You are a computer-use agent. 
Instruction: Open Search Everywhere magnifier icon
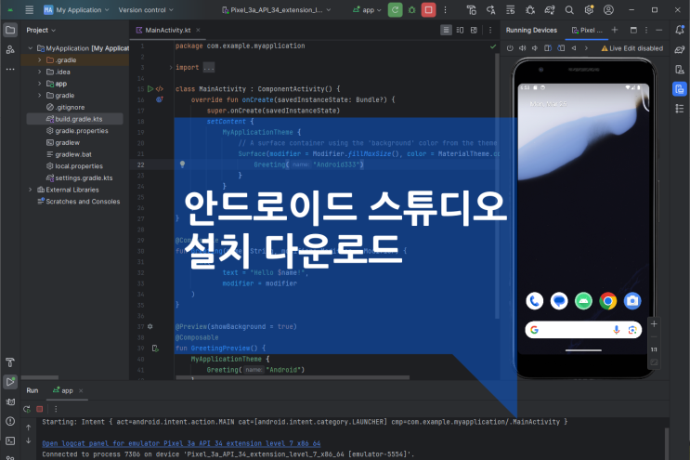[569, 9]
